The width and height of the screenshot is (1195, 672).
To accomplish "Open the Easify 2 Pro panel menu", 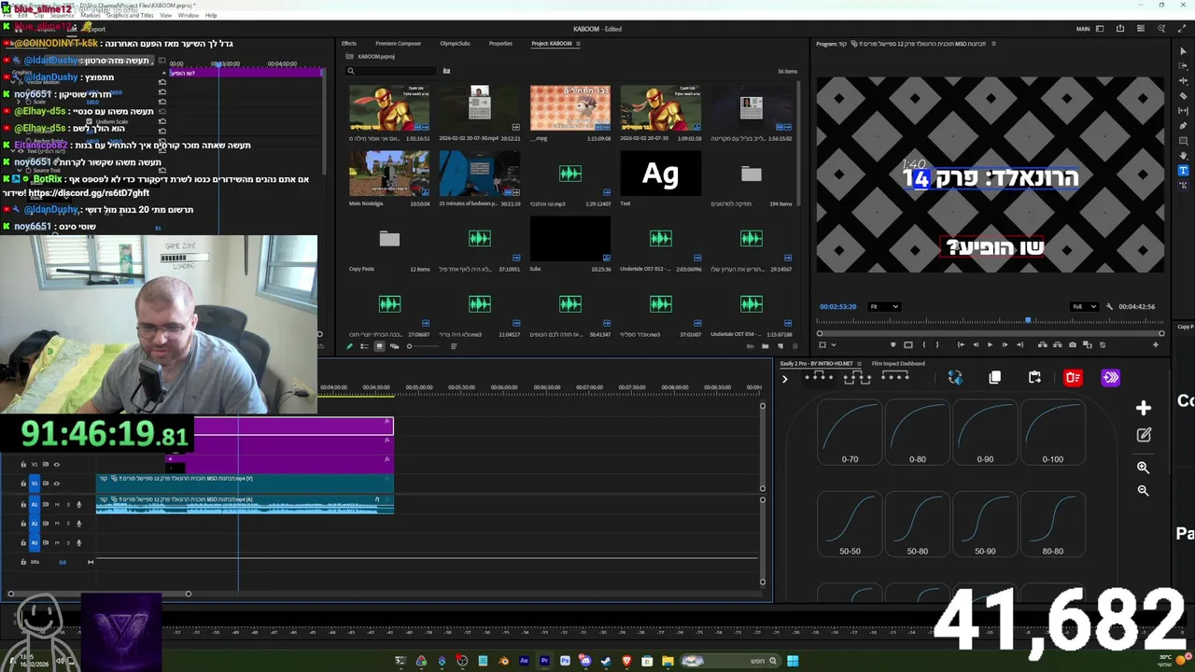I will pyautogui.click(x=860, y=364).
